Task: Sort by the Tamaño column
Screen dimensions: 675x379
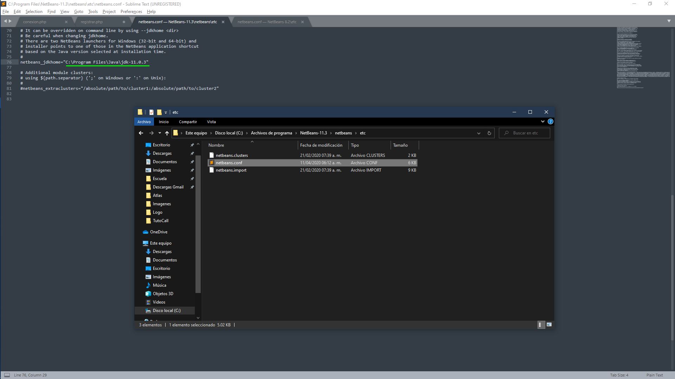Action: [x=404, y=145]
